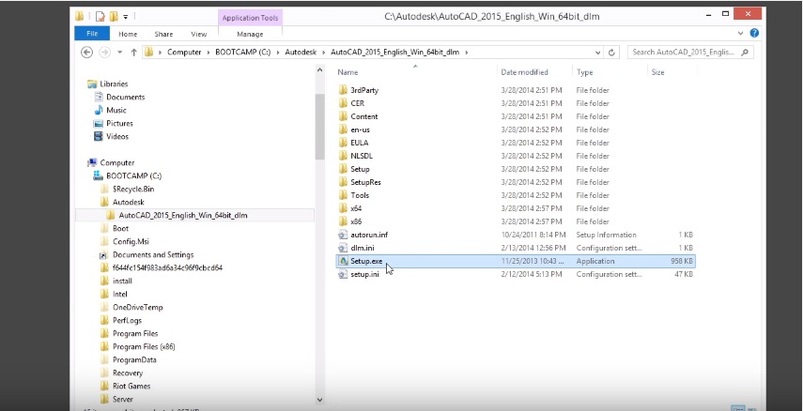Click the x64 folder icon

(x=343, y=208)
